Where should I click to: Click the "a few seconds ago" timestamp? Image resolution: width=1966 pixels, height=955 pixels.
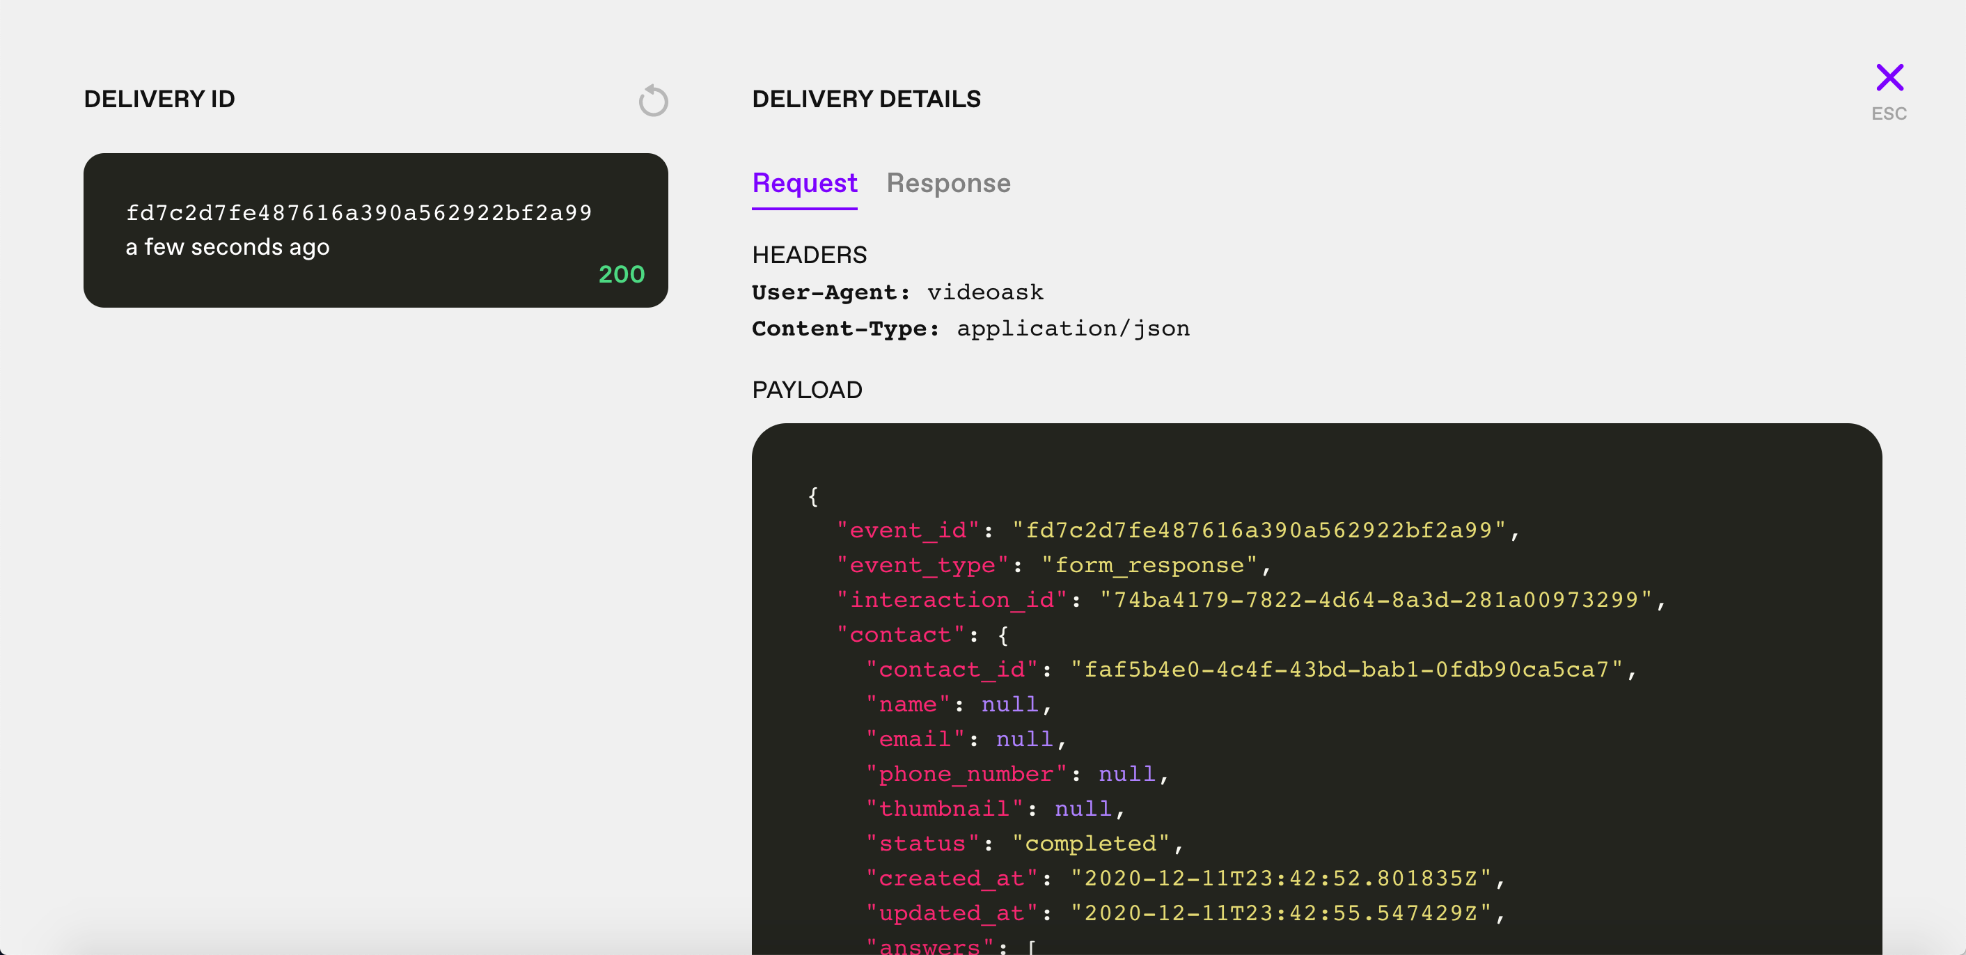point(228,247)
